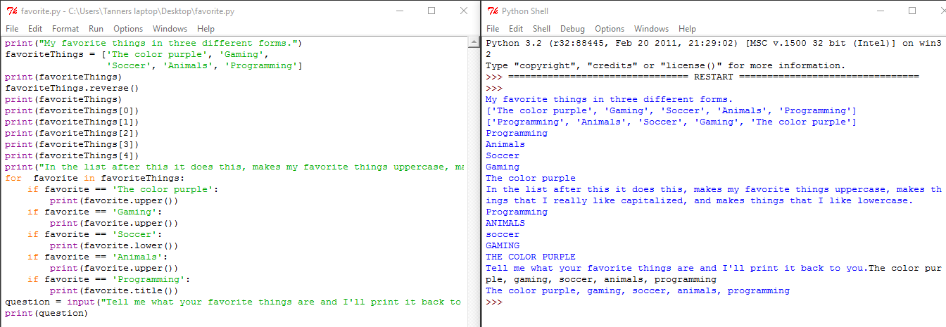Click 'THE COLOR PURPLE' uppercase shell output

[531, 257]
